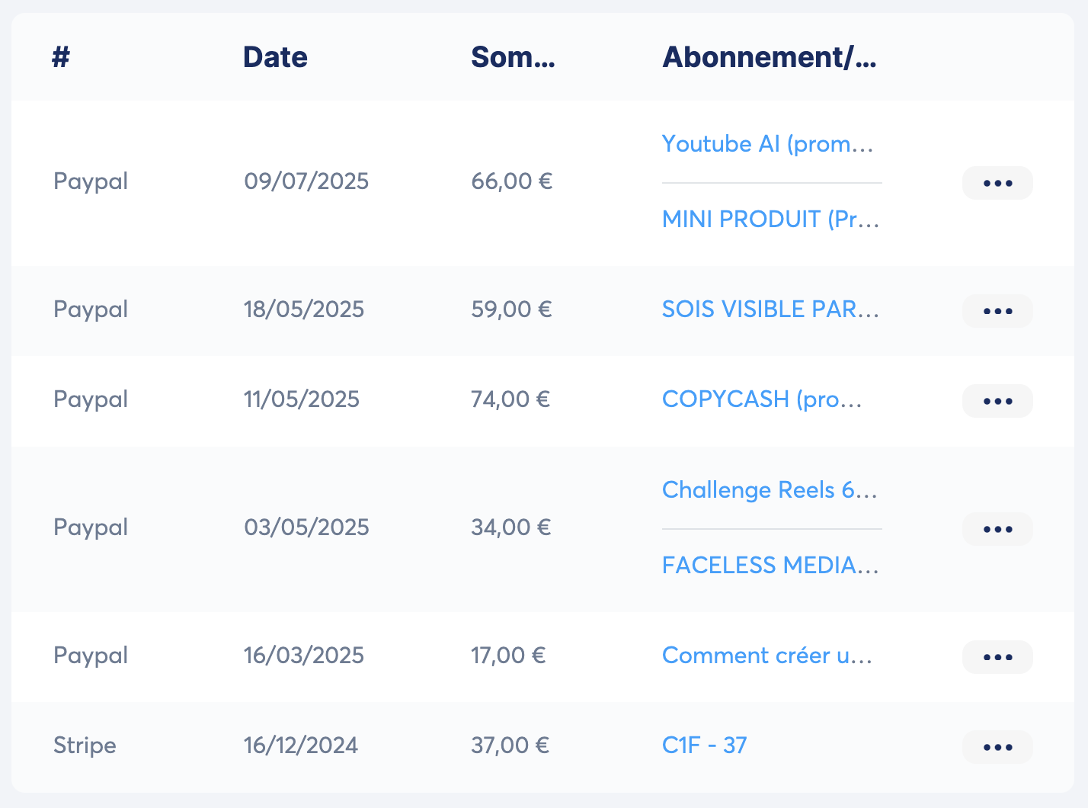Viewport: 1088px width, 808px height.
Task: Open the C1F - 37 link
Action: [x=704, y=745]
